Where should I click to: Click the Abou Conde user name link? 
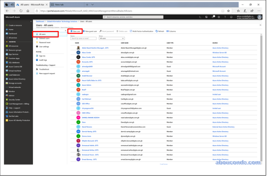click(x=85, y=53)
